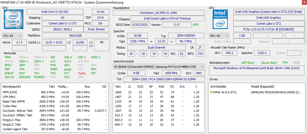Click the BIOS date 07/07/2020
Image resolution: width=307 pixels, height=134 pixels.
click(x=140, y=25)
